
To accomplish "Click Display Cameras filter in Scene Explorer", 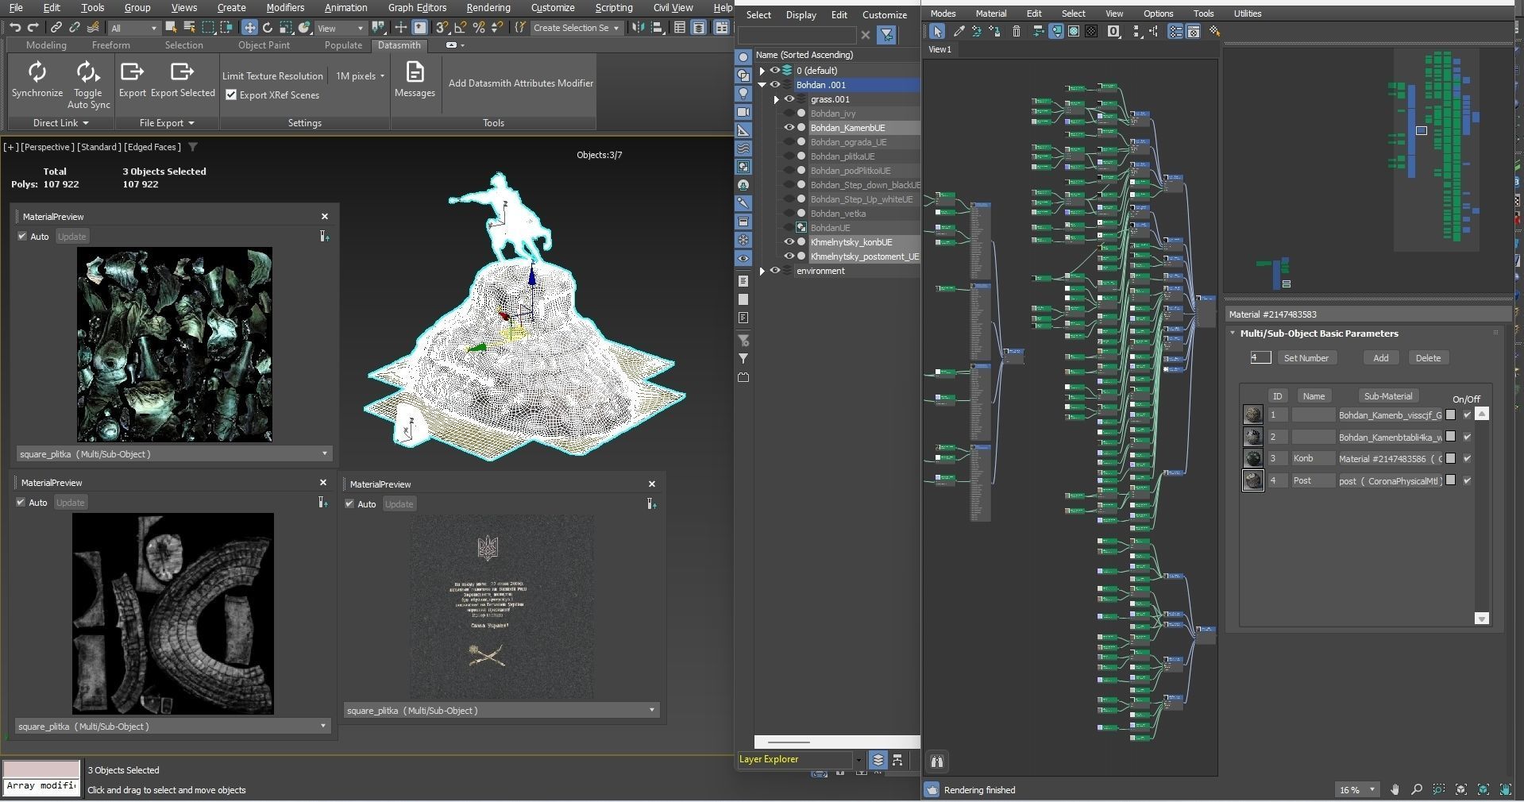I will 743,112.
